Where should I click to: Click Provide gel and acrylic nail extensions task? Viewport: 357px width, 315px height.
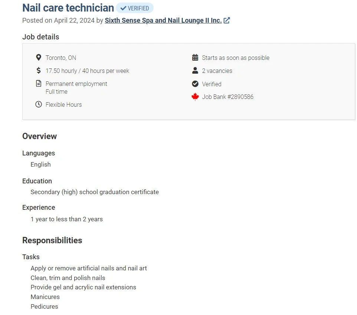83,287
